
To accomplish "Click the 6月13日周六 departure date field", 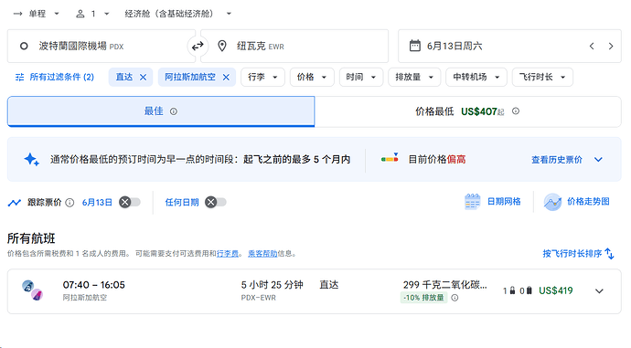I will click(x=509, y=46).
